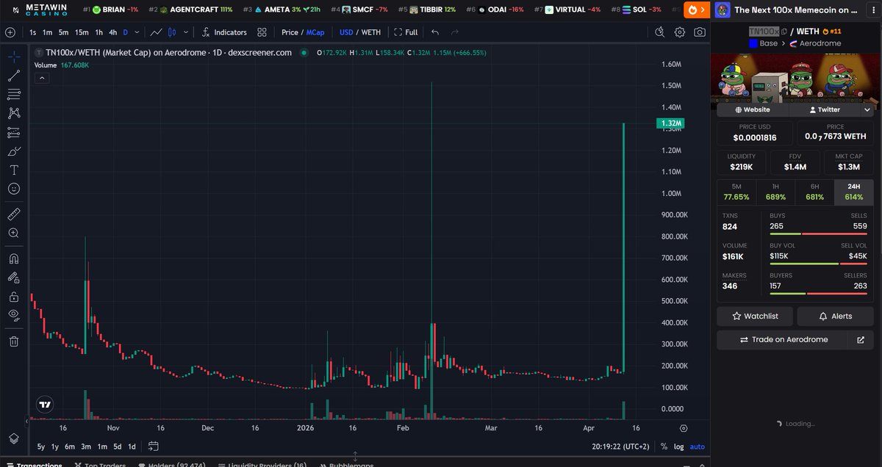This screenshot has width=882, height=467.
Task: Open the chart patterns tool
Action: tap(14, 113)
